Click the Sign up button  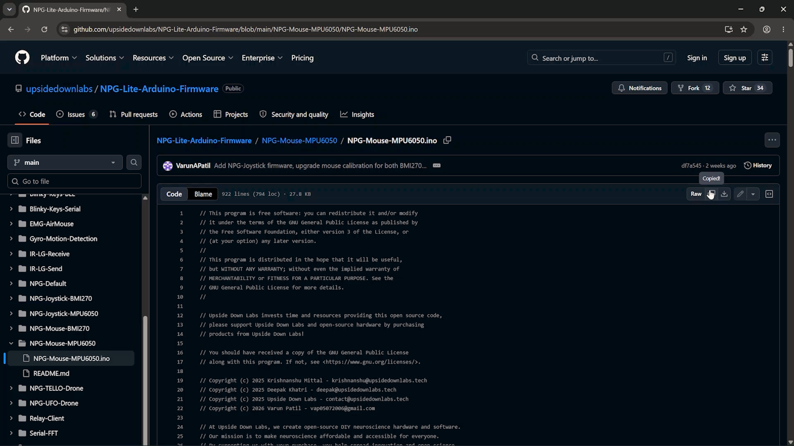pyautogui.click(x=734, y=58)
